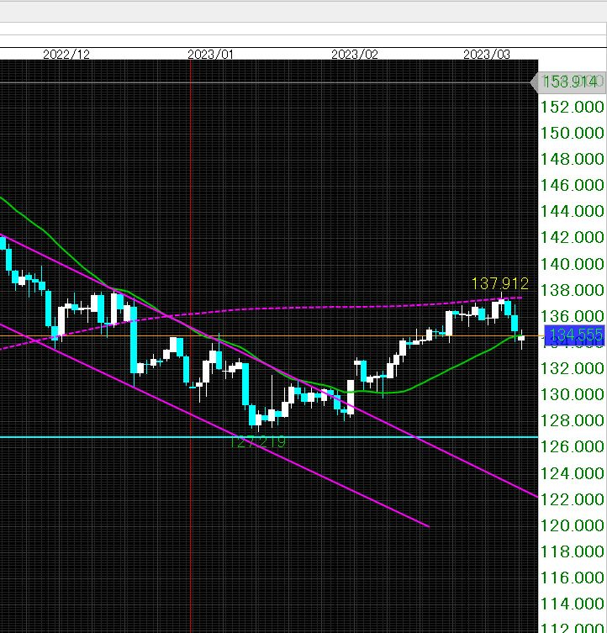Click the 142.000 axis price label
The width and height of the screenshot is (607, 633).
point(572,237)
